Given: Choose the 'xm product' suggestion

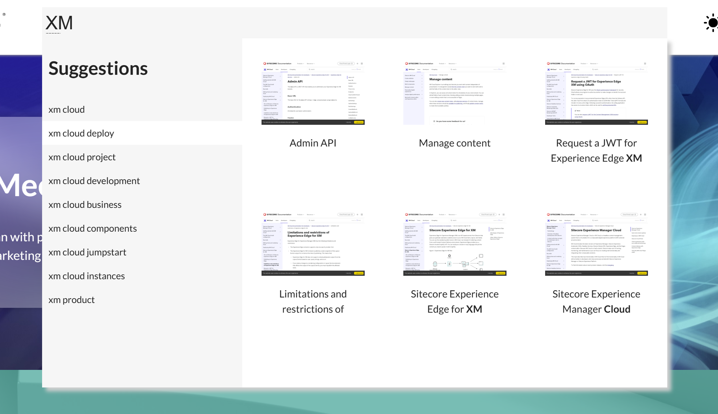Looking at the screenshot, I should point(142,300).
